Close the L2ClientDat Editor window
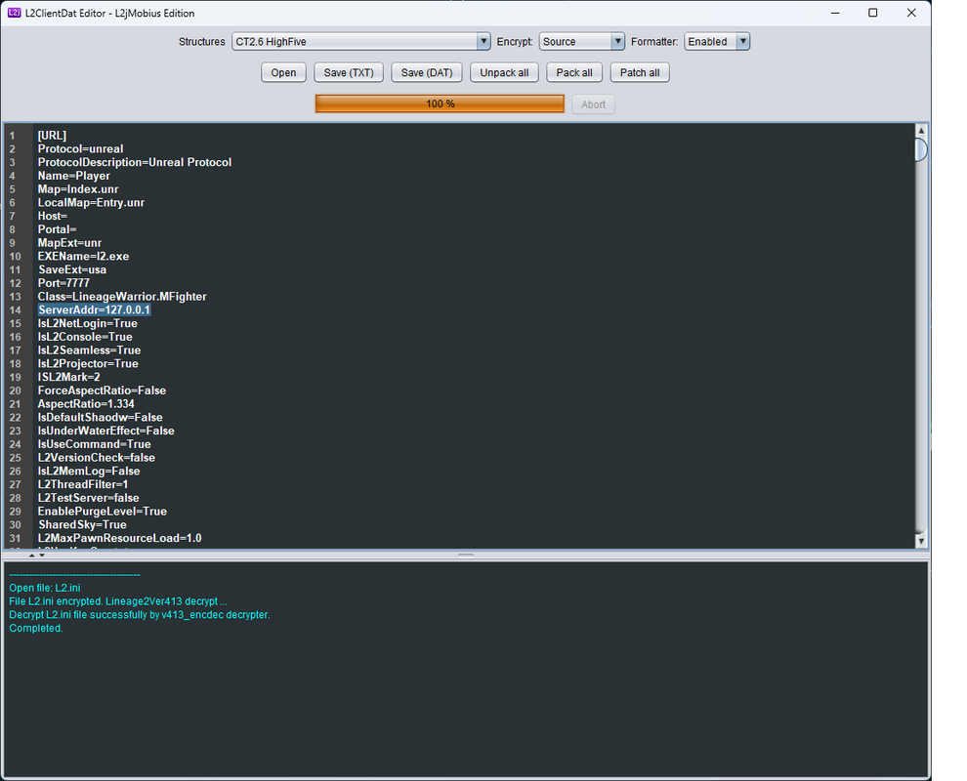The image size is (967, 781). click(911, 13)
